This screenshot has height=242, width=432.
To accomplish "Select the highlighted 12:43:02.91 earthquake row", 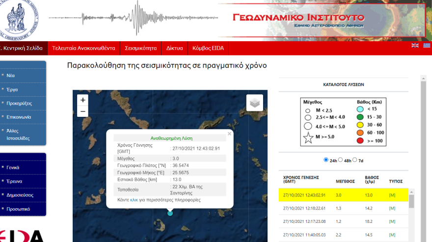I will 344,195.
